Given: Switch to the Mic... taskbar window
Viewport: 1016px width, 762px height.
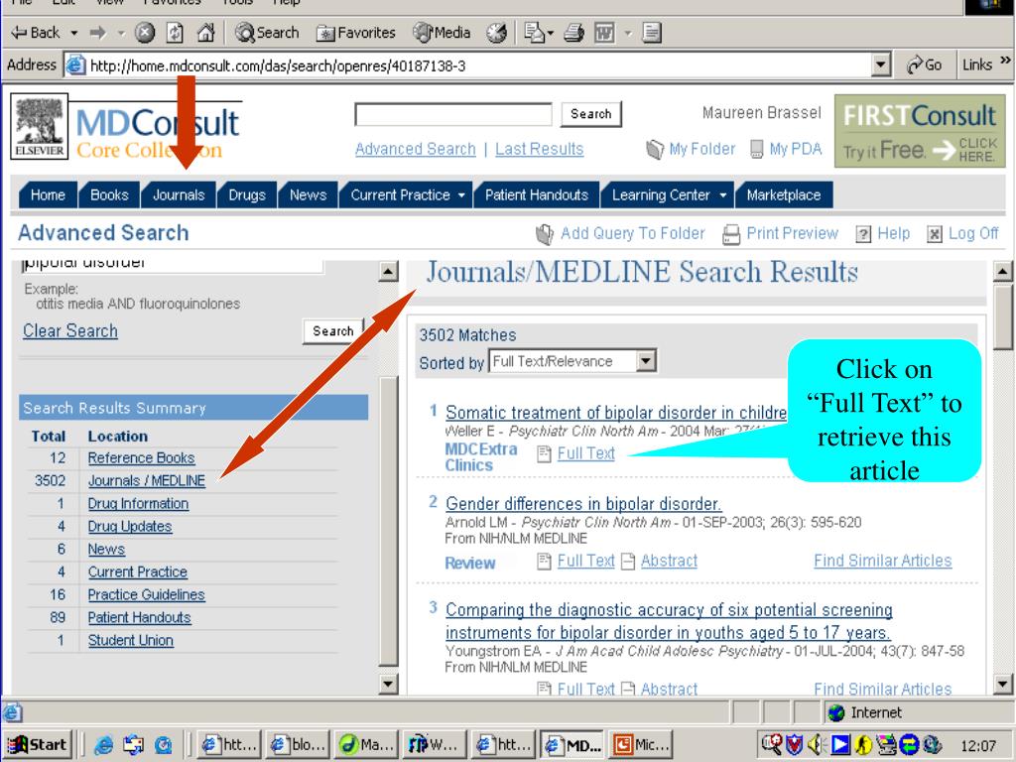Looking at the screenshot, I should click(642, 745).
